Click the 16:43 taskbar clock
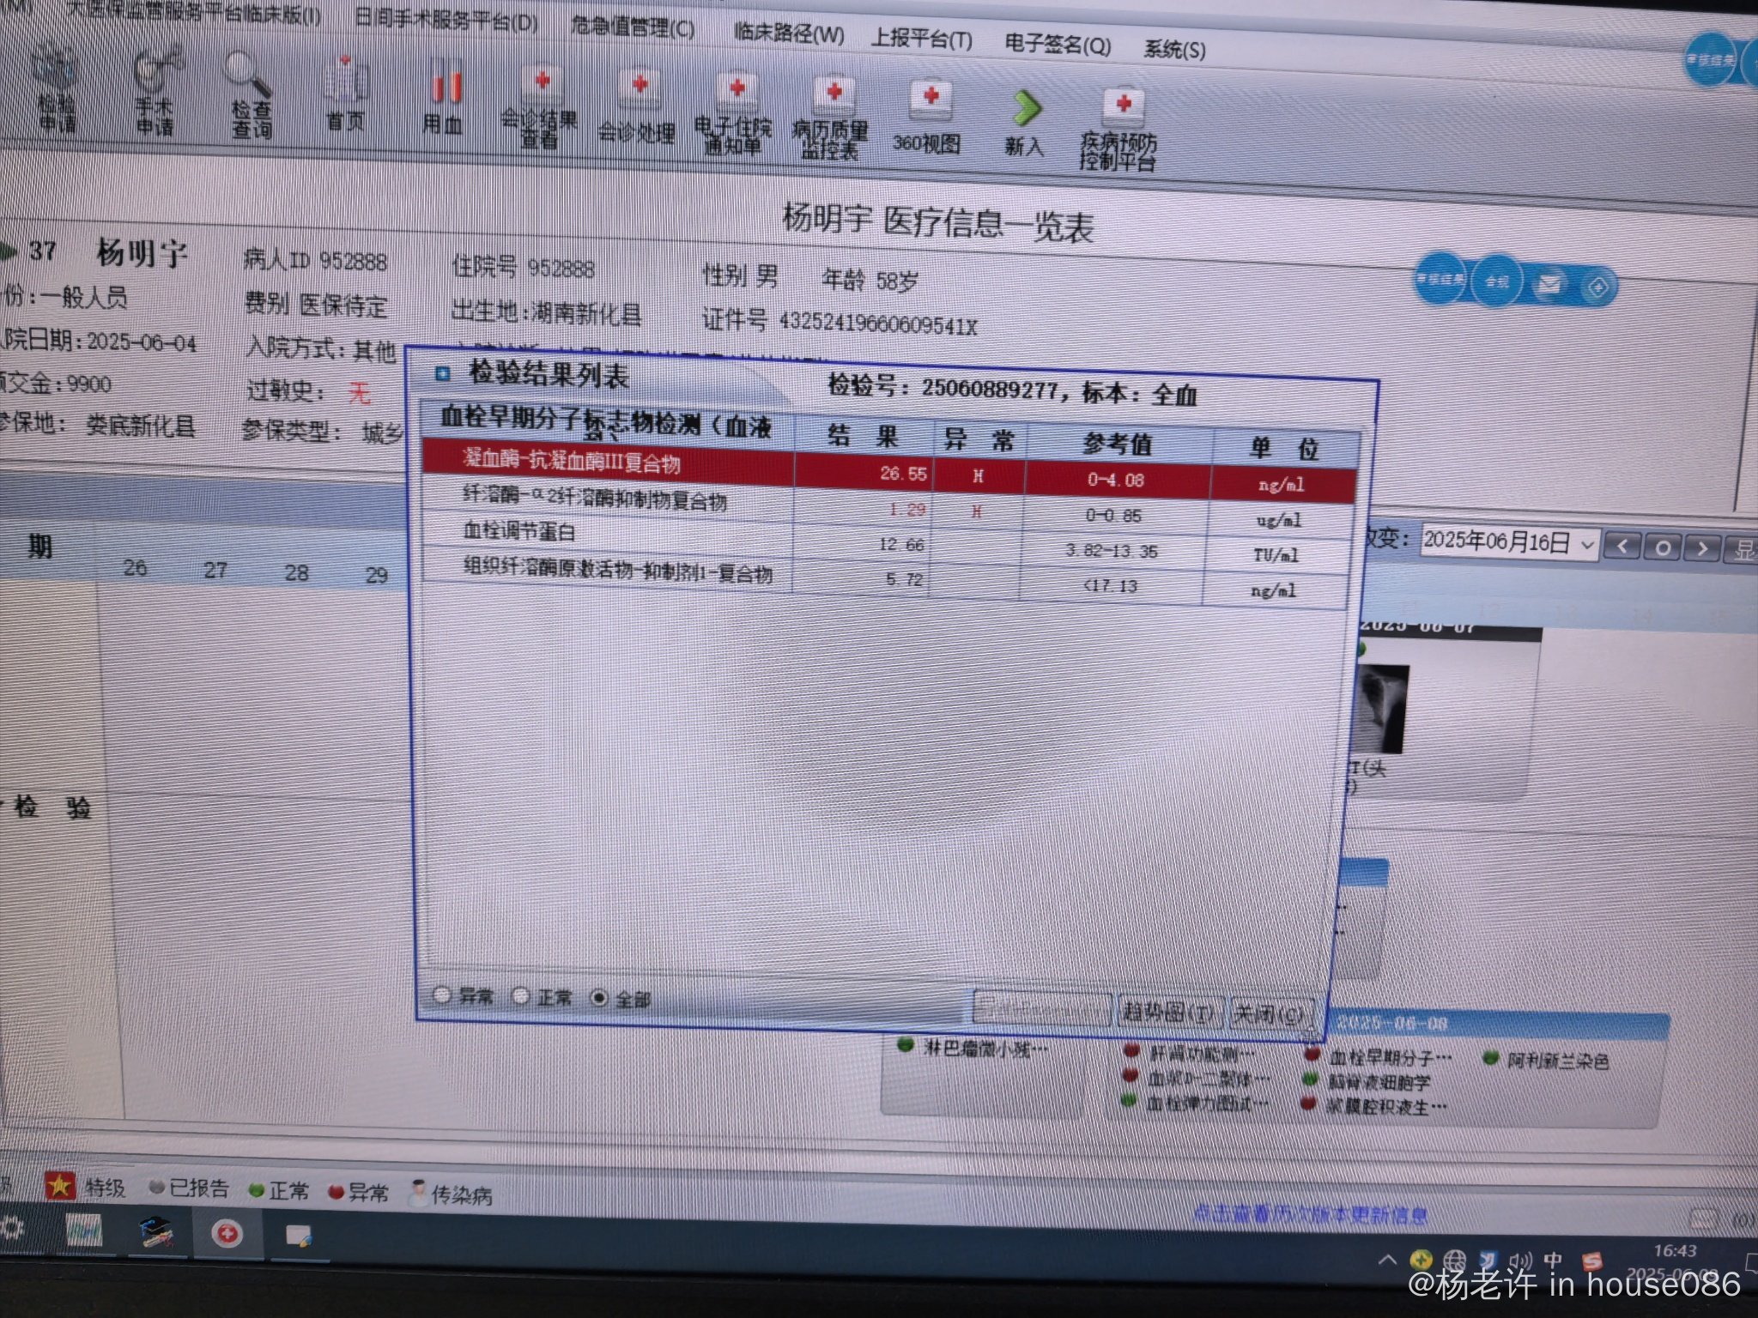Image resolution: width=1758 pixels, height=1318 pixels. 1675,1251
